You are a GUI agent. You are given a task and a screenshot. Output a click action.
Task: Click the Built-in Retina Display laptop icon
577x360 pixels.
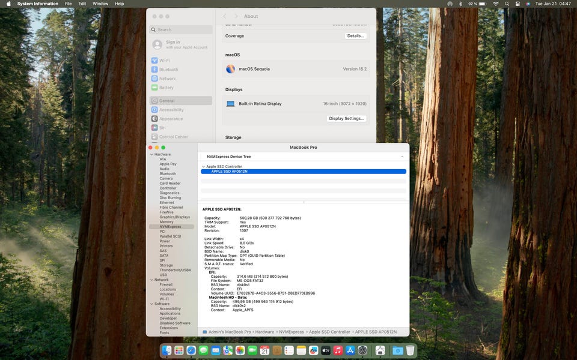click(x=230, y=104)
